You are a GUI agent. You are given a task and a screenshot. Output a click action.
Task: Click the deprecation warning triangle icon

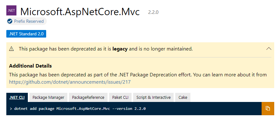pyautogui.click(x=11, y=49)
